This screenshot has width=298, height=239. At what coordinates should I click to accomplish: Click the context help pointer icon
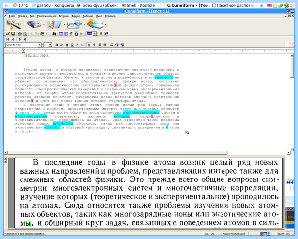[x=106, y=34]
